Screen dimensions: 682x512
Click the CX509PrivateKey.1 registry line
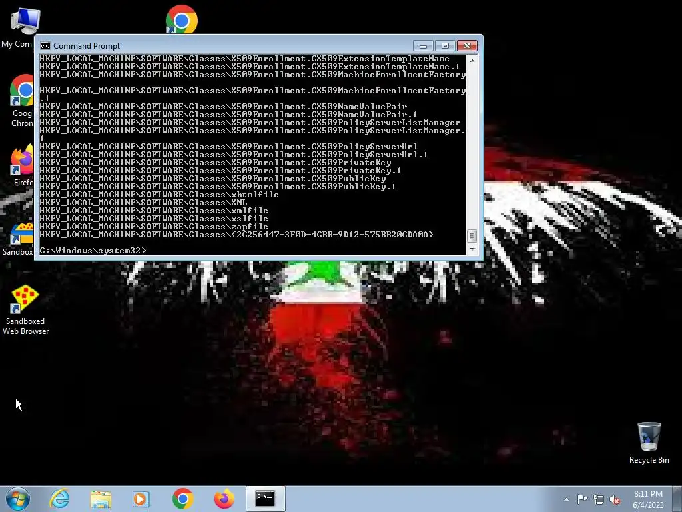(220, 171)
